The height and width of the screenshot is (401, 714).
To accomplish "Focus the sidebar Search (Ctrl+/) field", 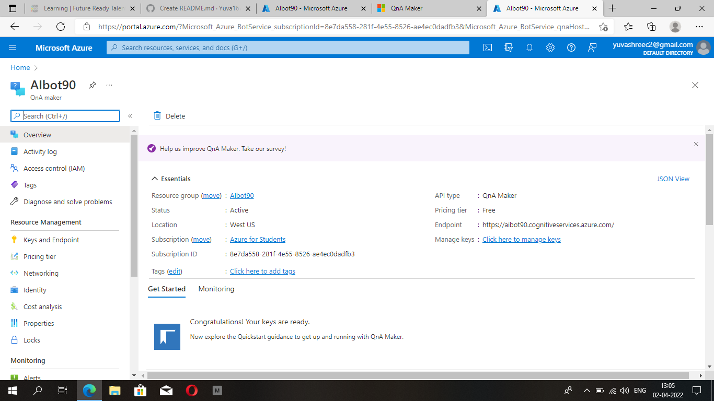I will 65,116.
